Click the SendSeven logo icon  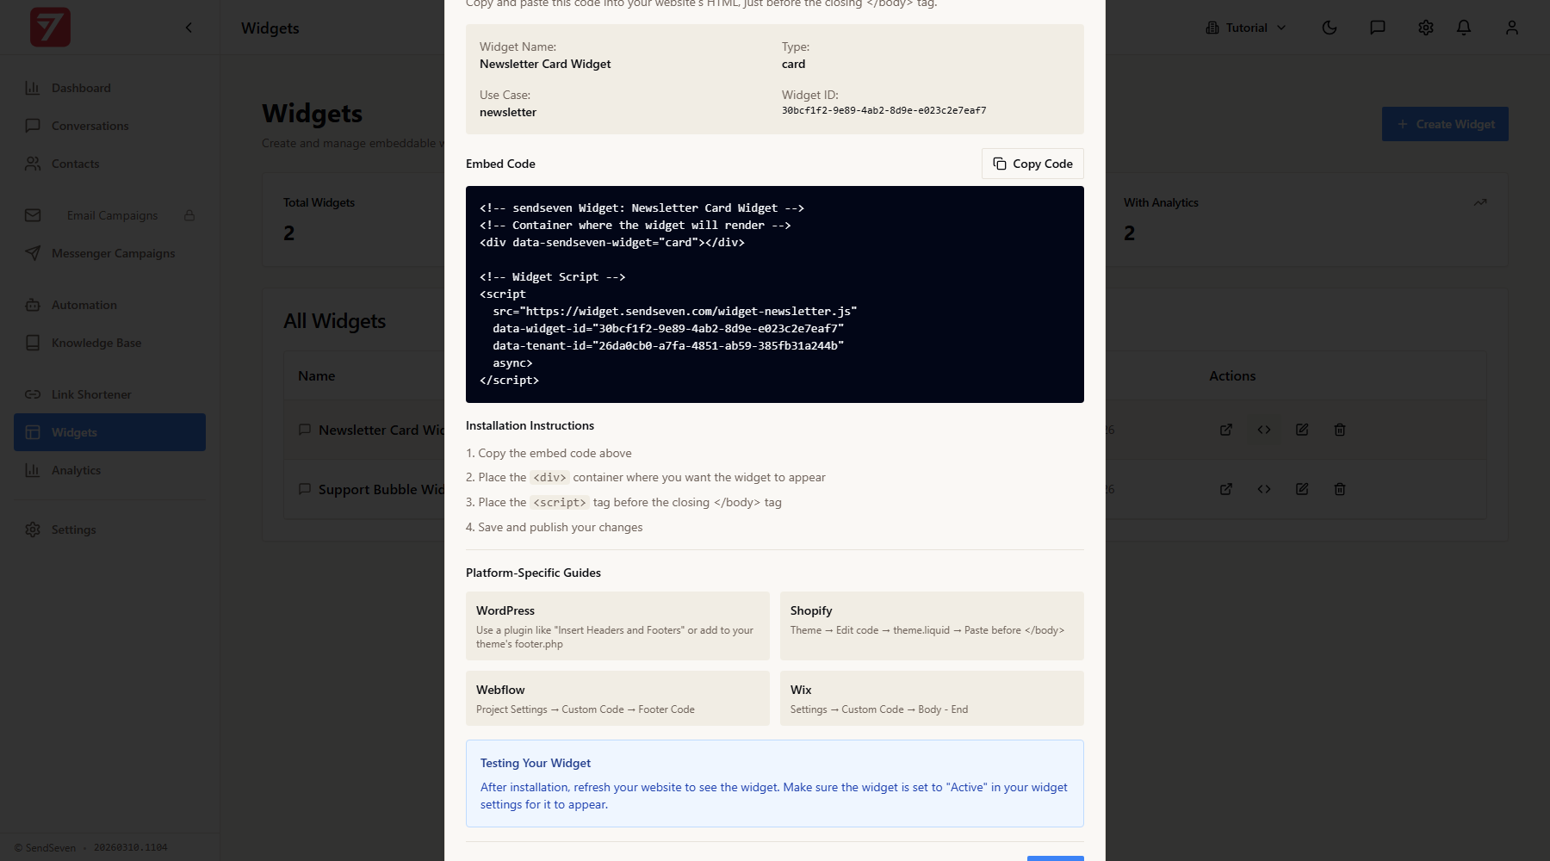pyautogui.click(x=50, y=28)
